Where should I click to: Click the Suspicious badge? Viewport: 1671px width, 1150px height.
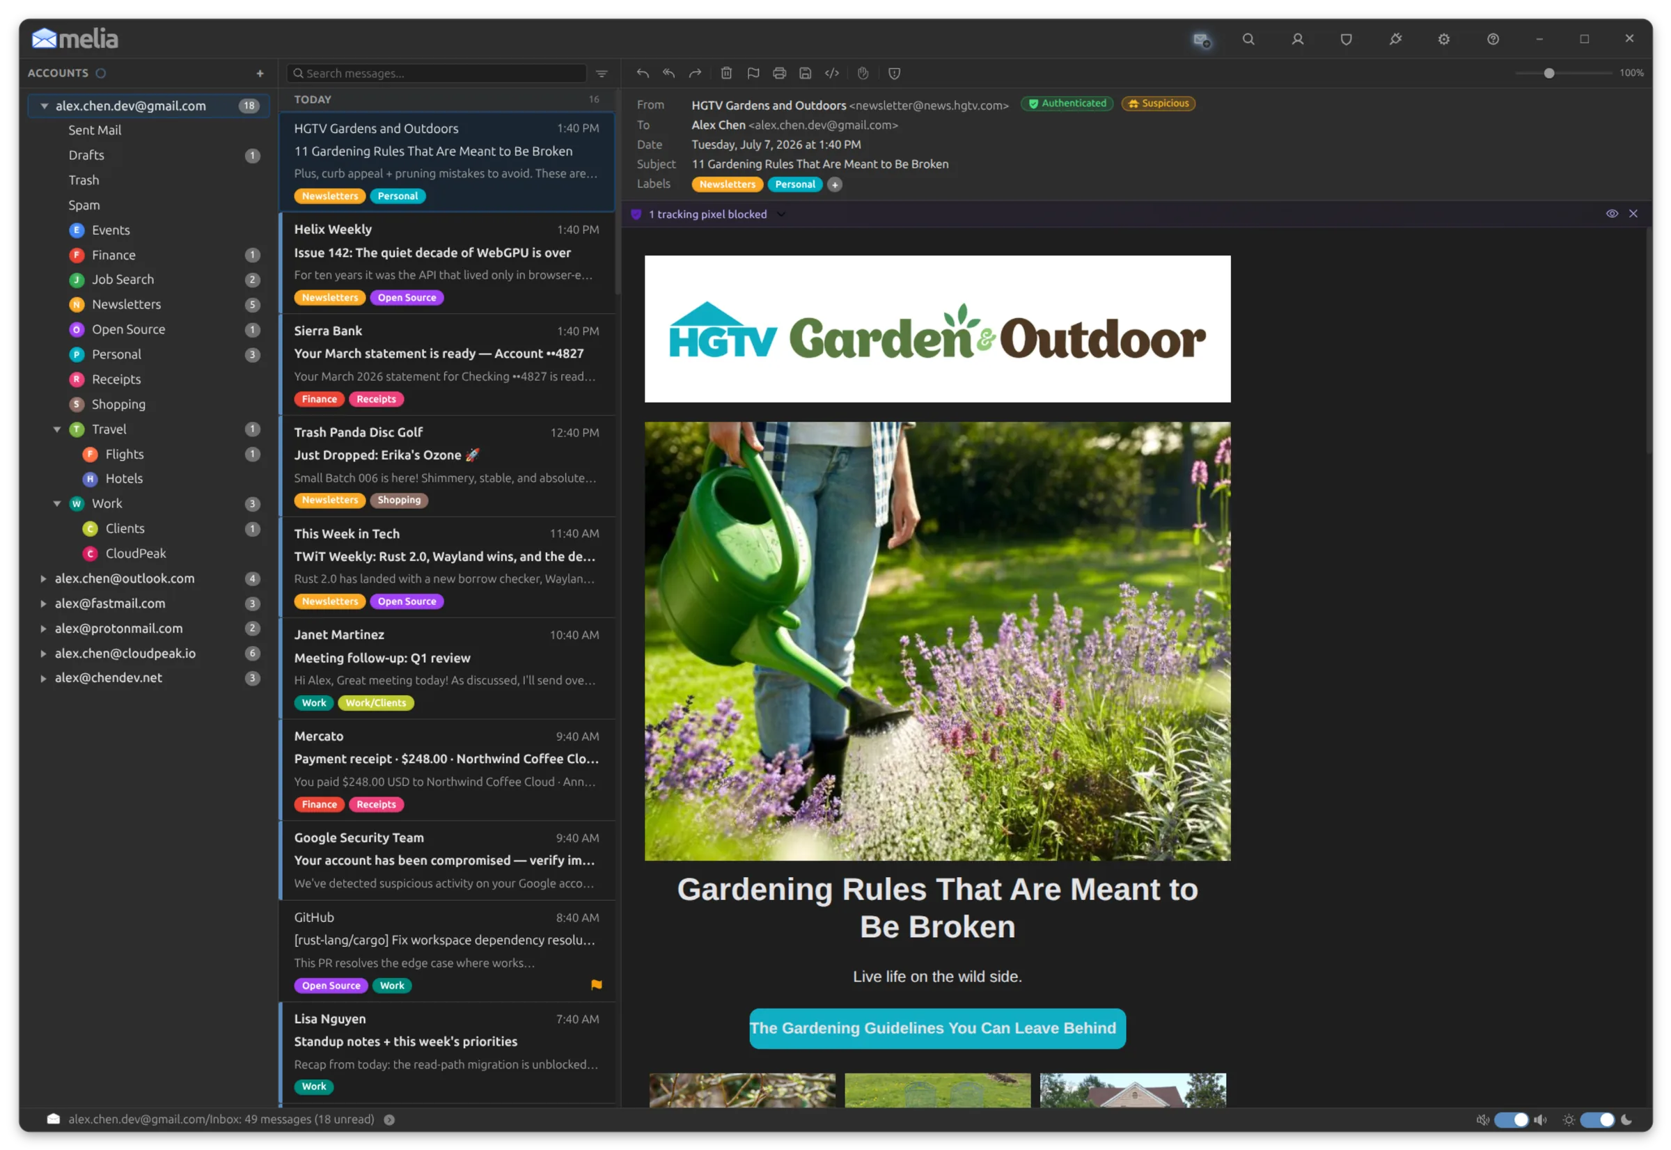tap(1158, 104)
